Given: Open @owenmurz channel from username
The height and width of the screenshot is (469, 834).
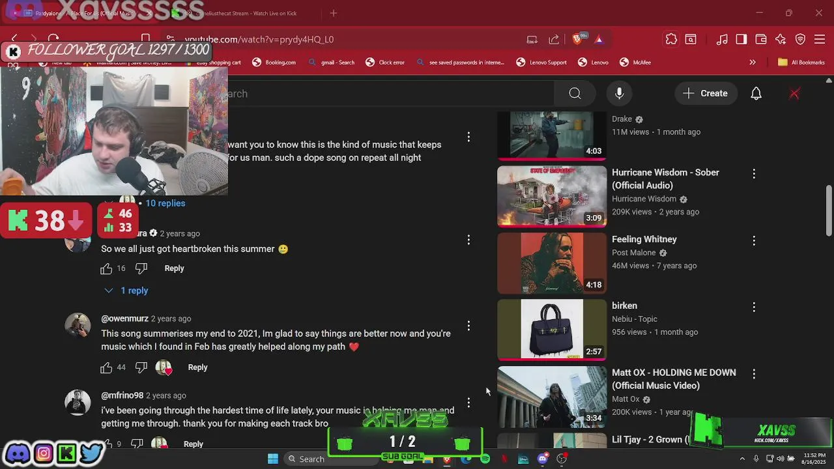Looking at the screenshot, I should (124, 319).
